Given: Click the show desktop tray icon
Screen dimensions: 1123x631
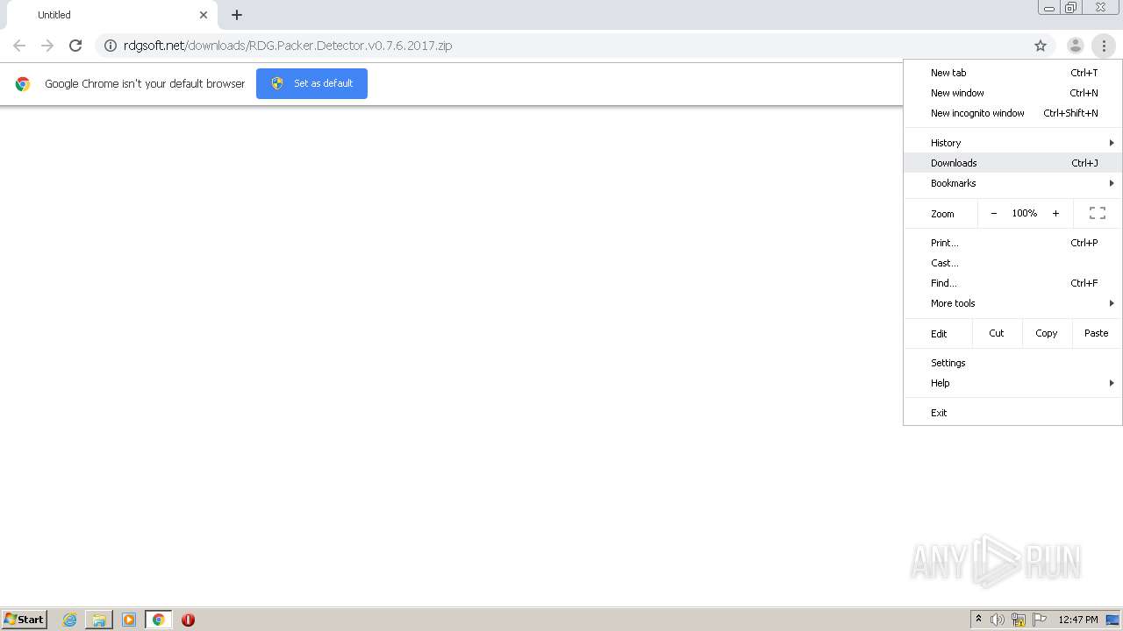Looking at the screenshot, I should 1112,620.
